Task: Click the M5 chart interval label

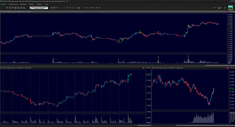Action: (54, 8)
